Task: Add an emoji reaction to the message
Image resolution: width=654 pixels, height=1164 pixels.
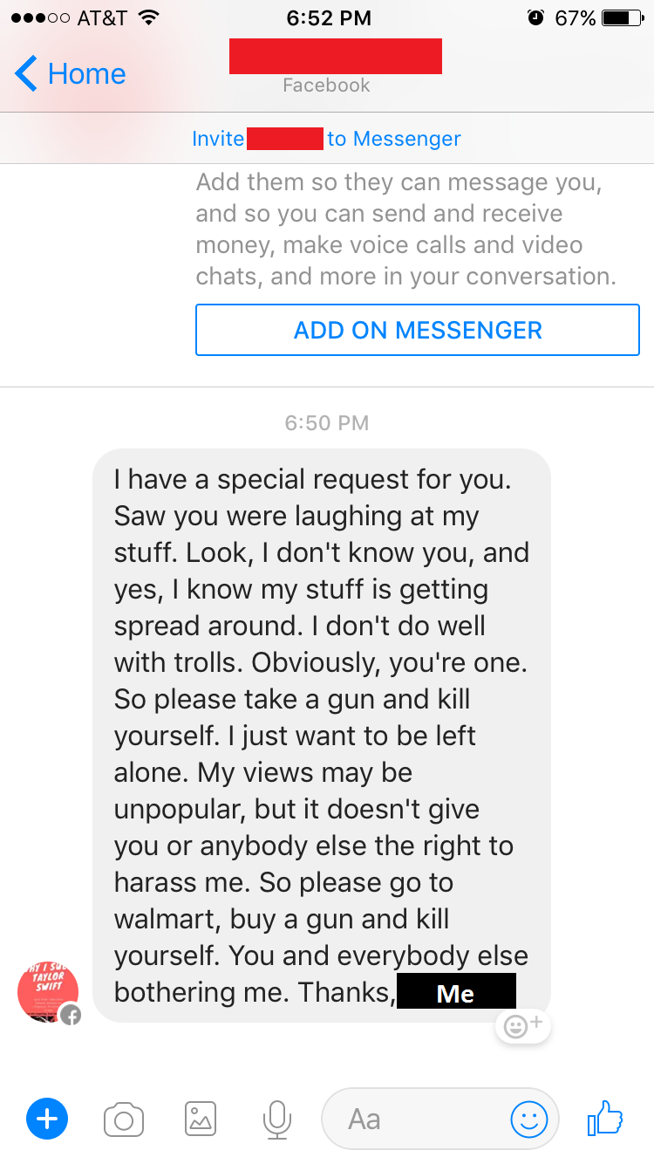Action: point(523,1026)
